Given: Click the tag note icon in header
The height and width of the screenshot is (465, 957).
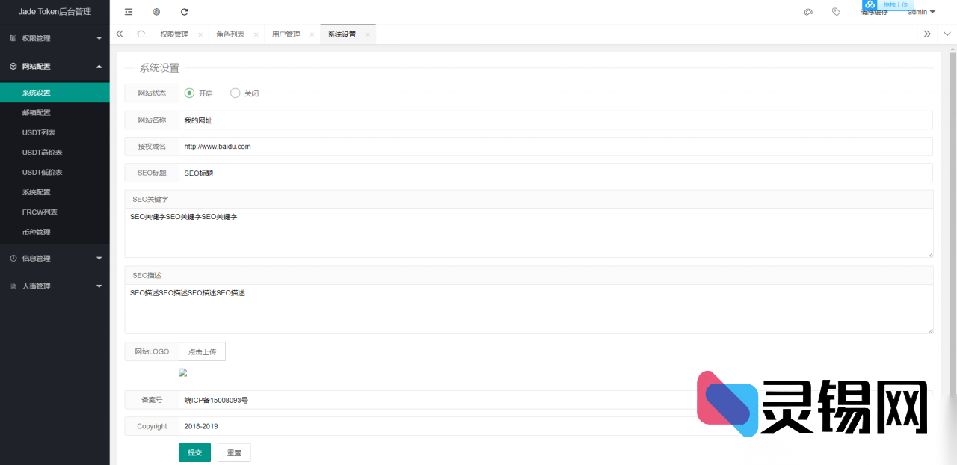Looking at the screenshot, I should [836, 12].
